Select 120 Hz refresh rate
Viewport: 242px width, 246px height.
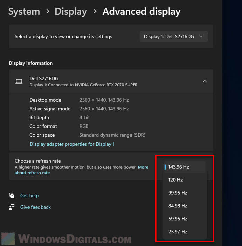coord(185,180)
